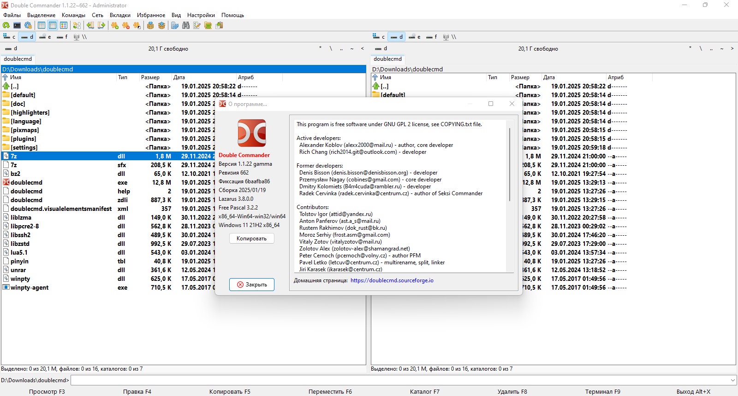Switch to brief view mode
Screen dimensions: 738x396
42,25
